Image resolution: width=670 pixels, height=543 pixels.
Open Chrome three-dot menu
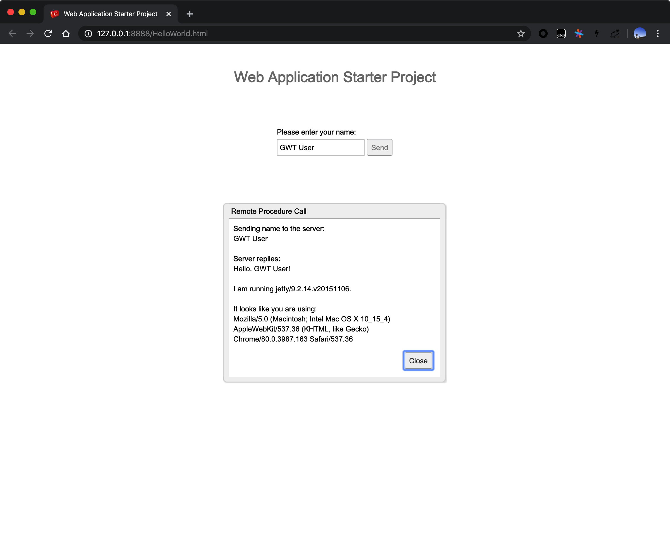[657, 33]
